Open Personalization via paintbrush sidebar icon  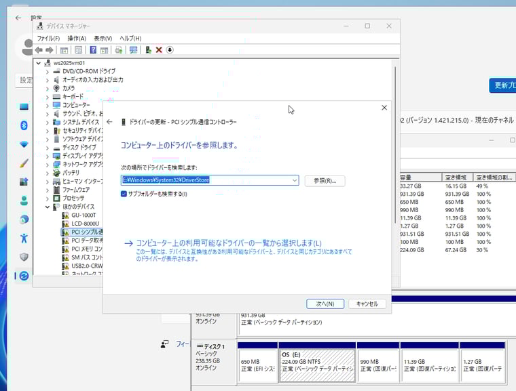24,163
